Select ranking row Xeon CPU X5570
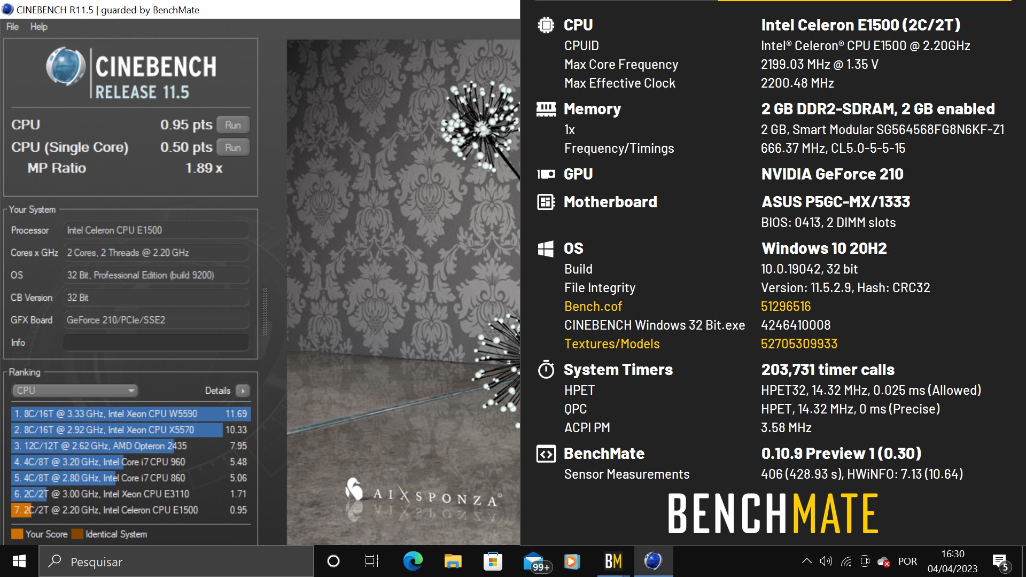The width and height of the screenshot is (1026, 577). 130,430
